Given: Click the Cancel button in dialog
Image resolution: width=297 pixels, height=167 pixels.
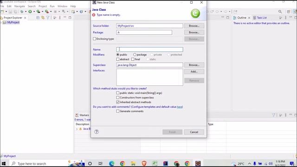Looking at the screenshot, I should click(194, 132).
